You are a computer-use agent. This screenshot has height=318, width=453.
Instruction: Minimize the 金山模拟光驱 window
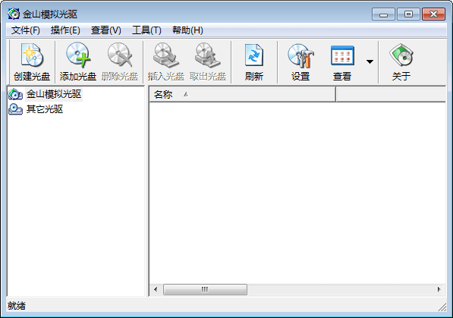[x=383, y=14]
